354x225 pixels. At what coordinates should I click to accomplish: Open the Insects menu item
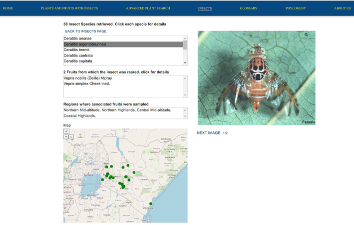tap(205, 8)
